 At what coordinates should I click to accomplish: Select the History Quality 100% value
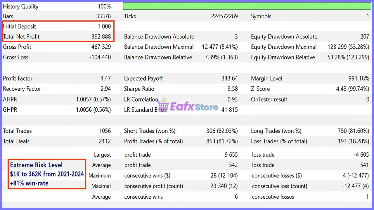tap(104, 6)
